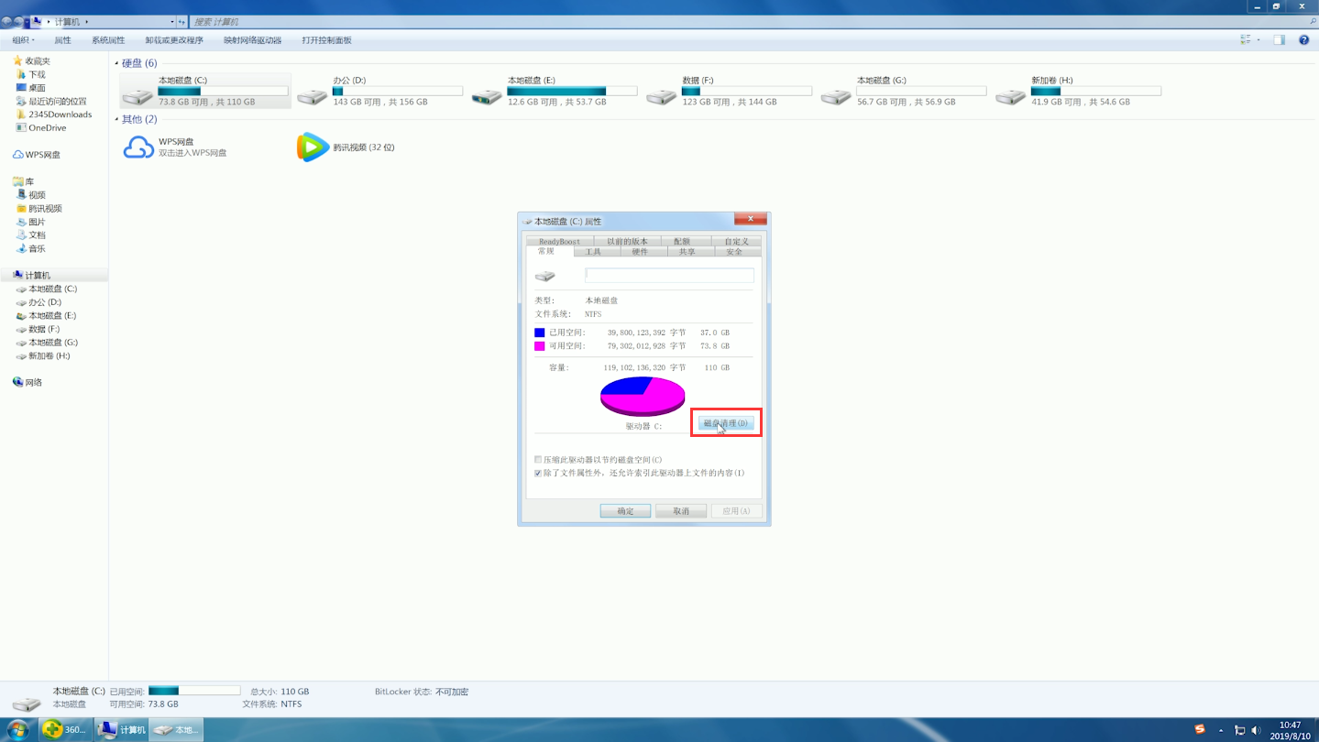
Task: Click 打开控制面板 in toolbar
Action: point(326,40)
